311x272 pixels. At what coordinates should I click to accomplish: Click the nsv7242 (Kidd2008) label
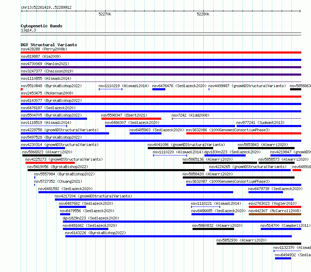(x=190, y=115)
